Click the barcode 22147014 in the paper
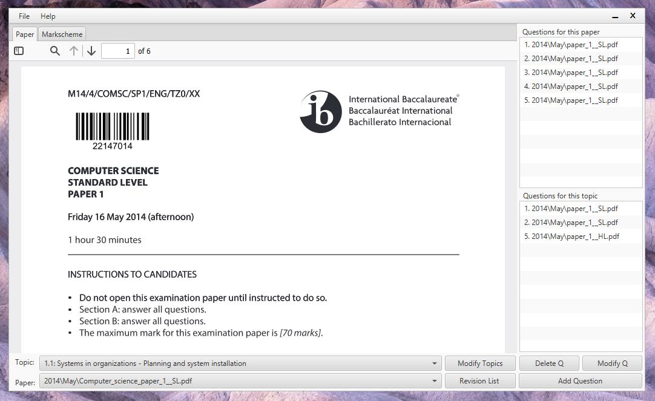Viewport: 655px width, 401px height. (x=113, y=131)
